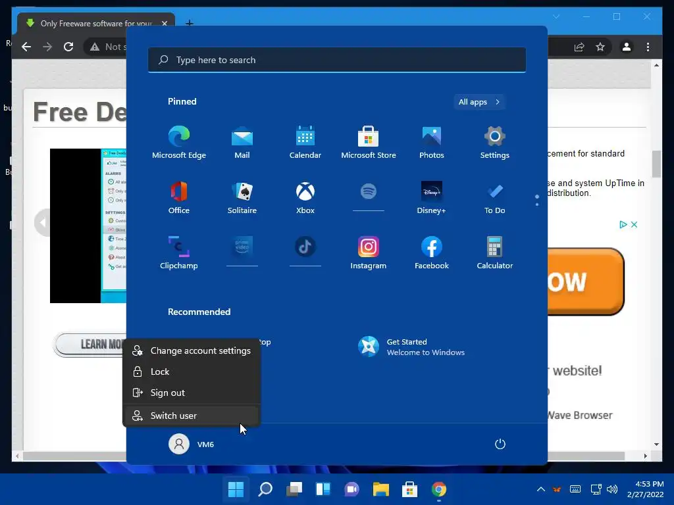Bookmark this page with star icon

[600, 47]
